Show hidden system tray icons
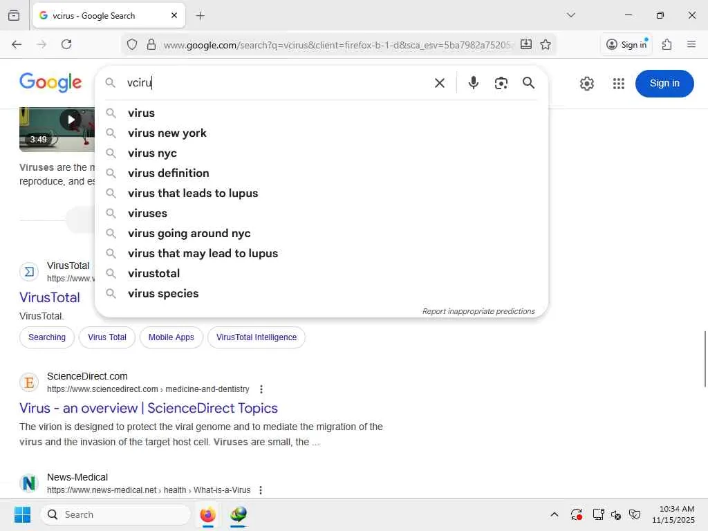Screen dimensions: 708x531 555,514
